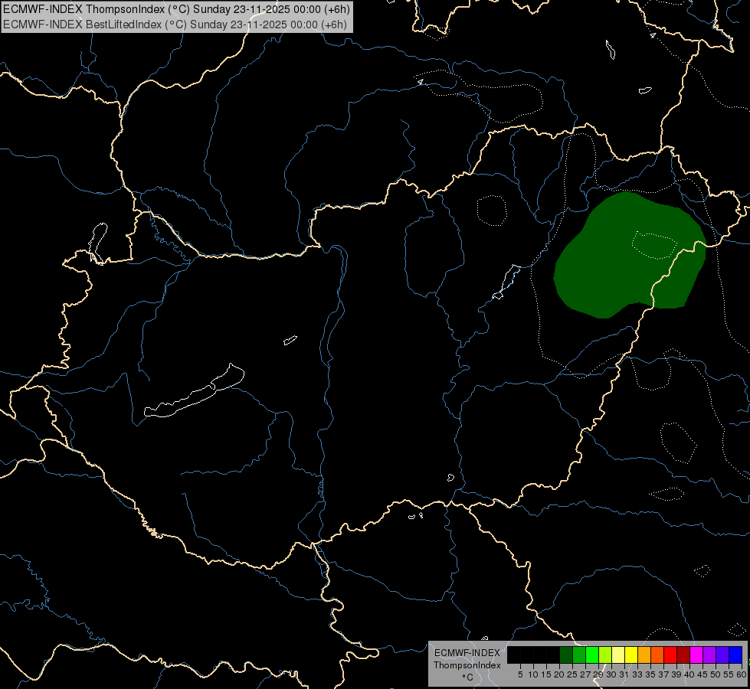Click the legend 'ThompsonIndex' label
Viewport: 750px width, 689px height.
(467, 665)
